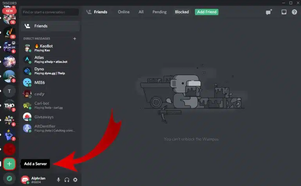The image size is (301, 186).
Task: Open Explore Public Servers compass icon
Action: pyautogui.click(x=9, y=178)
